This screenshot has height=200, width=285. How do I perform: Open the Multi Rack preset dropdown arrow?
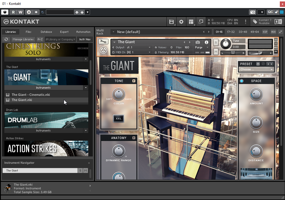pos(113,32)
